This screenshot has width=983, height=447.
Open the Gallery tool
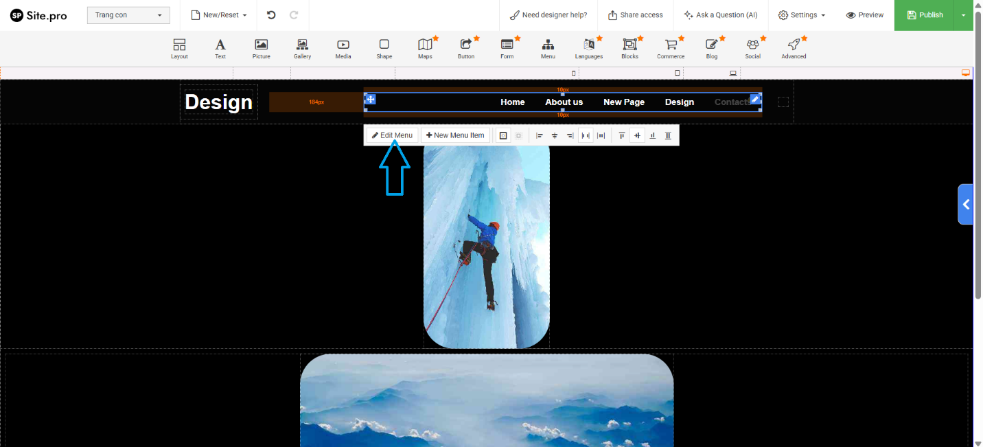pos(302,48)
